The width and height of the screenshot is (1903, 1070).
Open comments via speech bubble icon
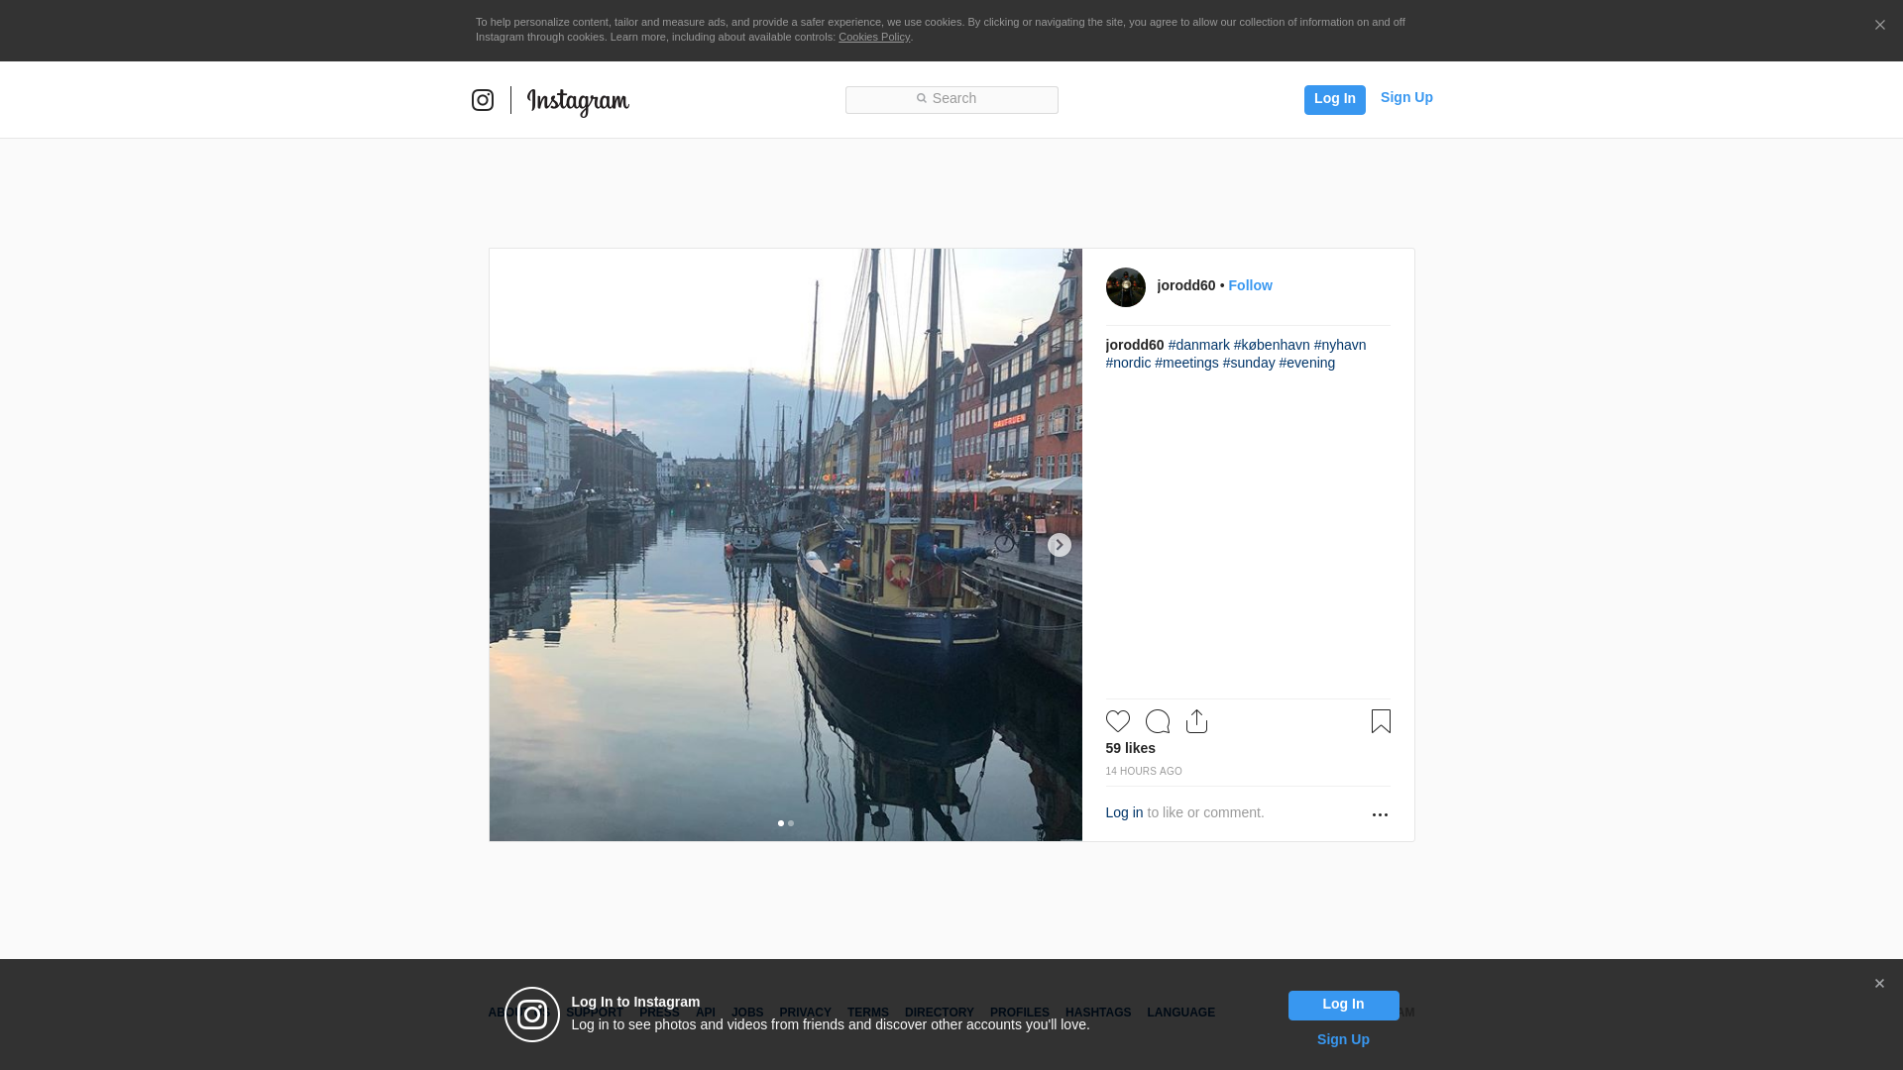[x=1157, y=721]
